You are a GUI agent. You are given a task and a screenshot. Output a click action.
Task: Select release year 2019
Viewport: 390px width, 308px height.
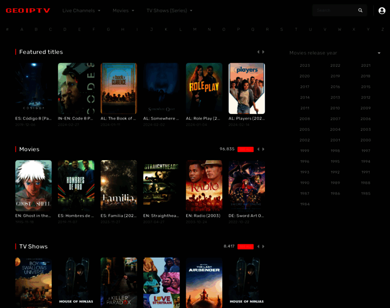[x=335, y=76]
